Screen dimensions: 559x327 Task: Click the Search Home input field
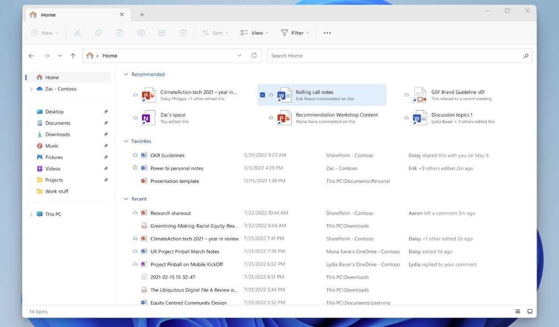point(395,56)
